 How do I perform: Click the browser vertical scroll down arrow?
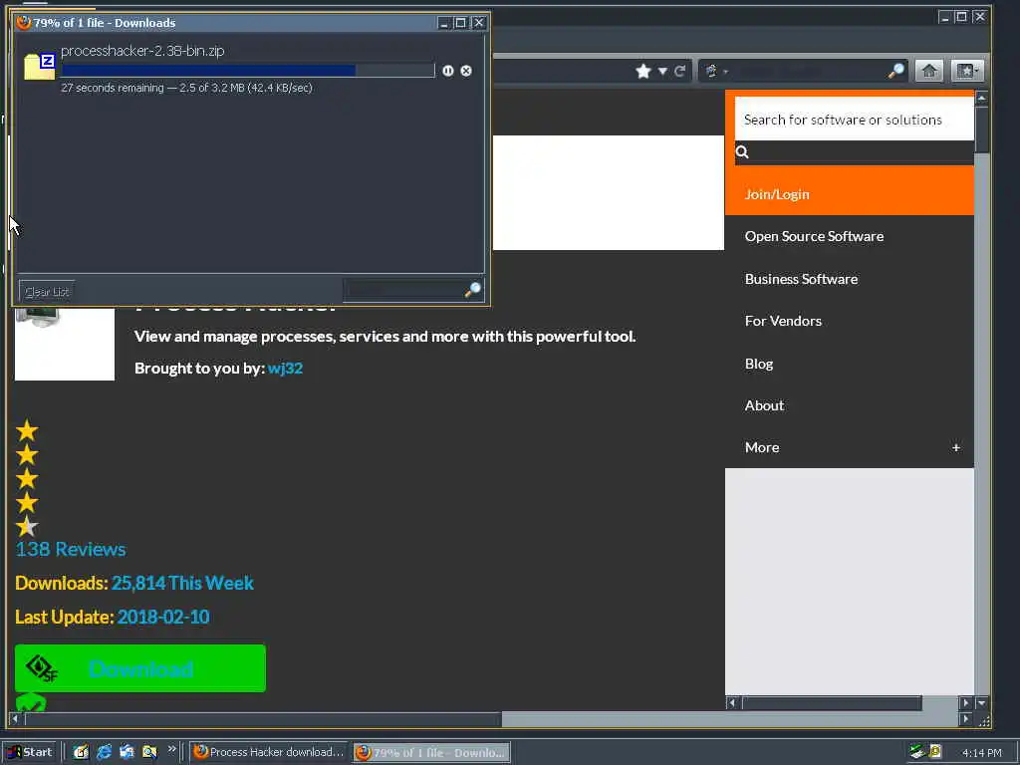point(981,702)
